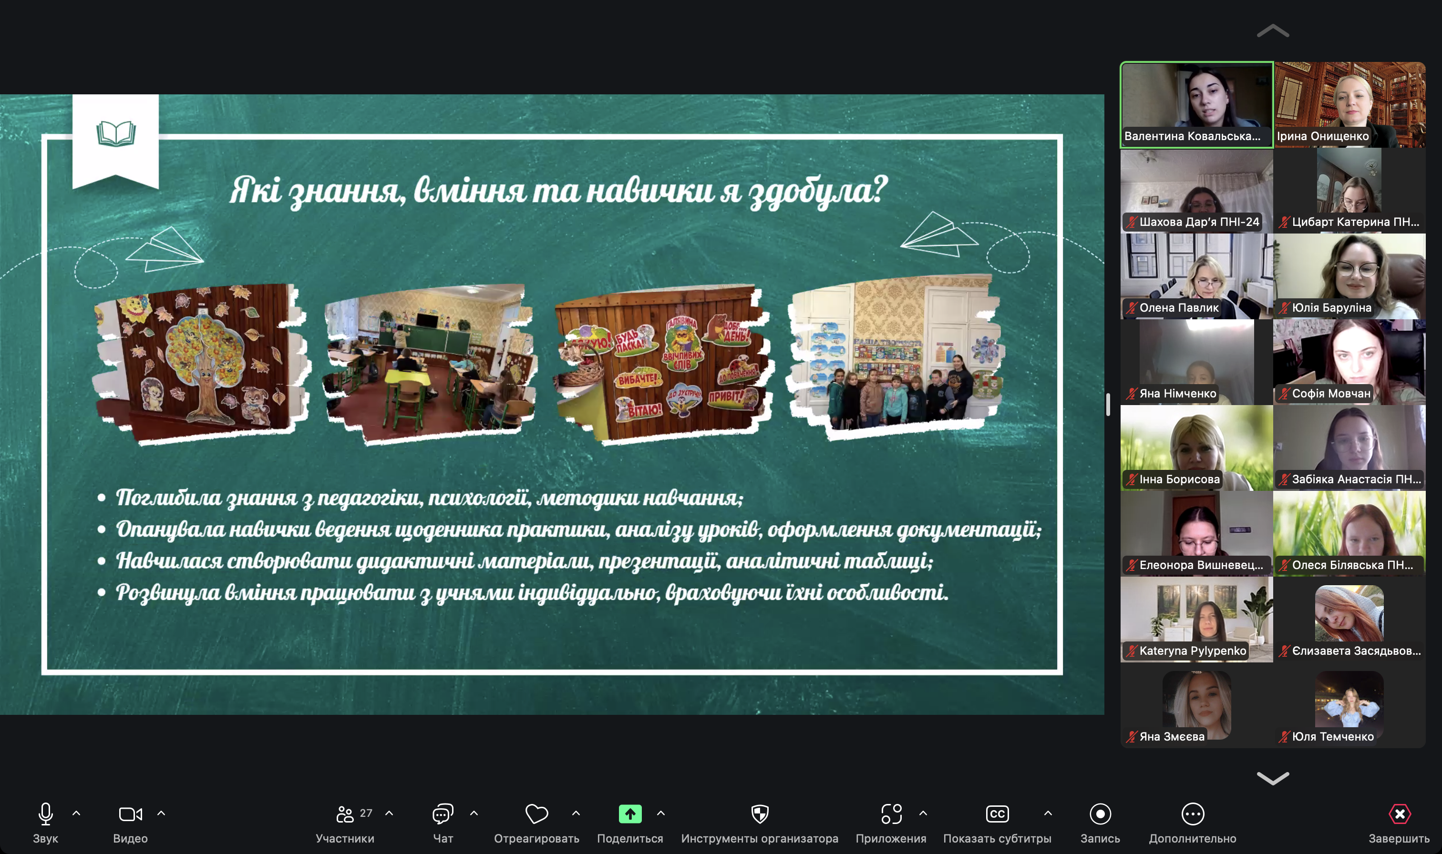Click the panel divider handle beside the slide

pyautogui.click(x=1108, y=405)
